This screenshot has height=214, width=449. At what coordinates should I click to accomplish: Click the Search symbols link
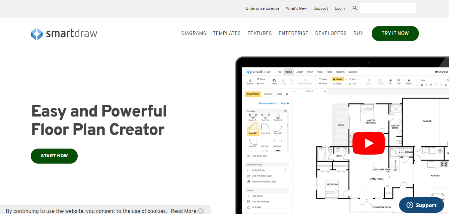pos(268,103)
